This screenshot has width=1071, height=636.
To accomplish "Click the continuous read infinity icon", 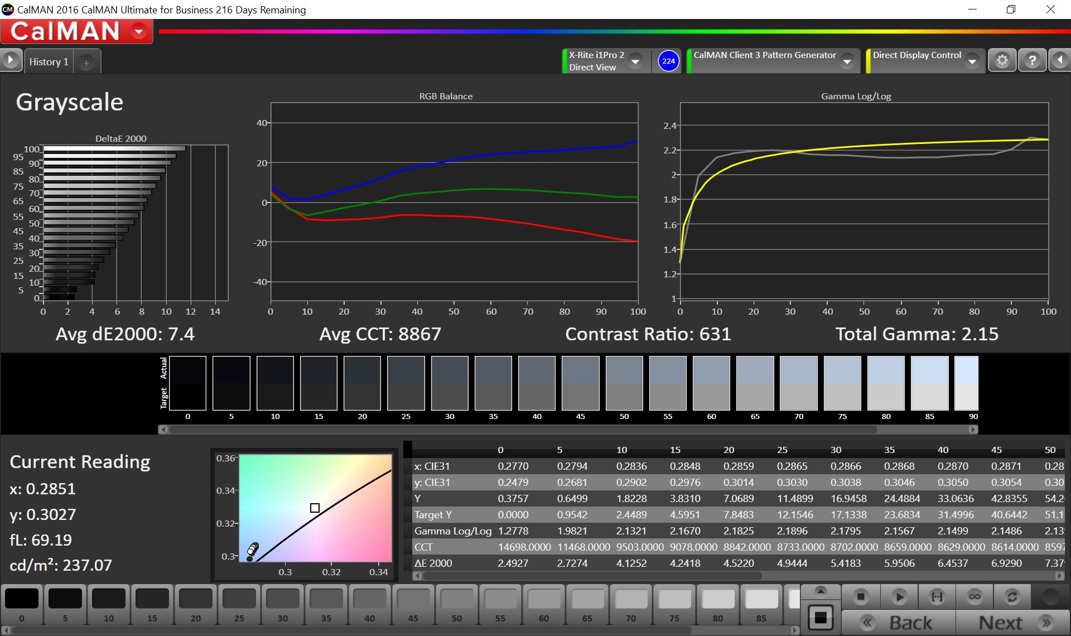I will [x=974, y=597].
